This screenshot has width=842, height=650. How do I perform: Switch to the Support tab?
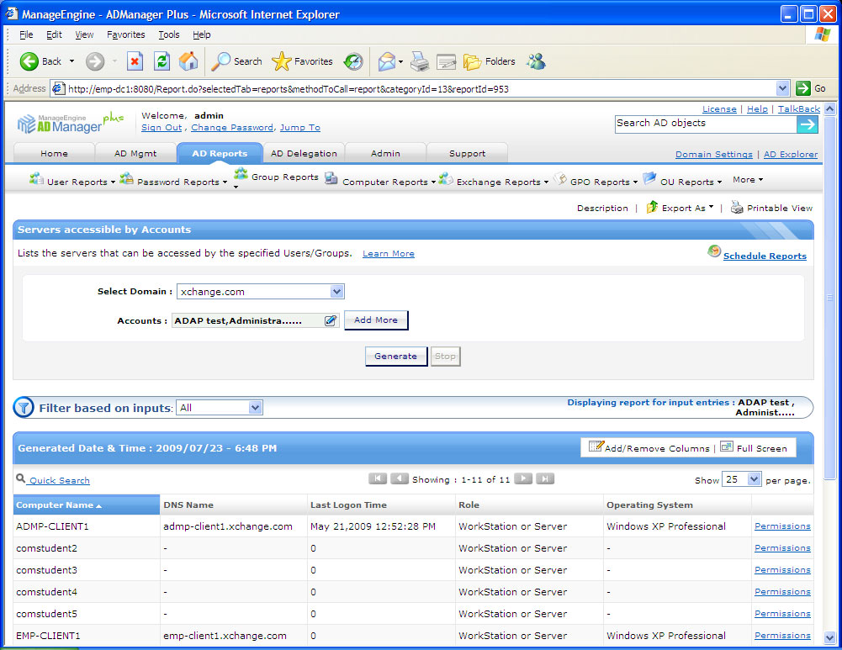point(467,154)
